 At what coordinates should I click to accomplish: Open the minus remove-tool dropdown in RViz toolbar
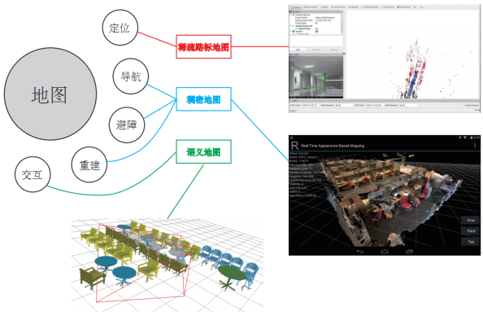(x=421, y=7)
